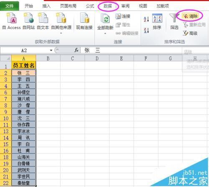Sort descending Z to A
The width and height of the screenshot is (209, 187).
click(146, 30)
